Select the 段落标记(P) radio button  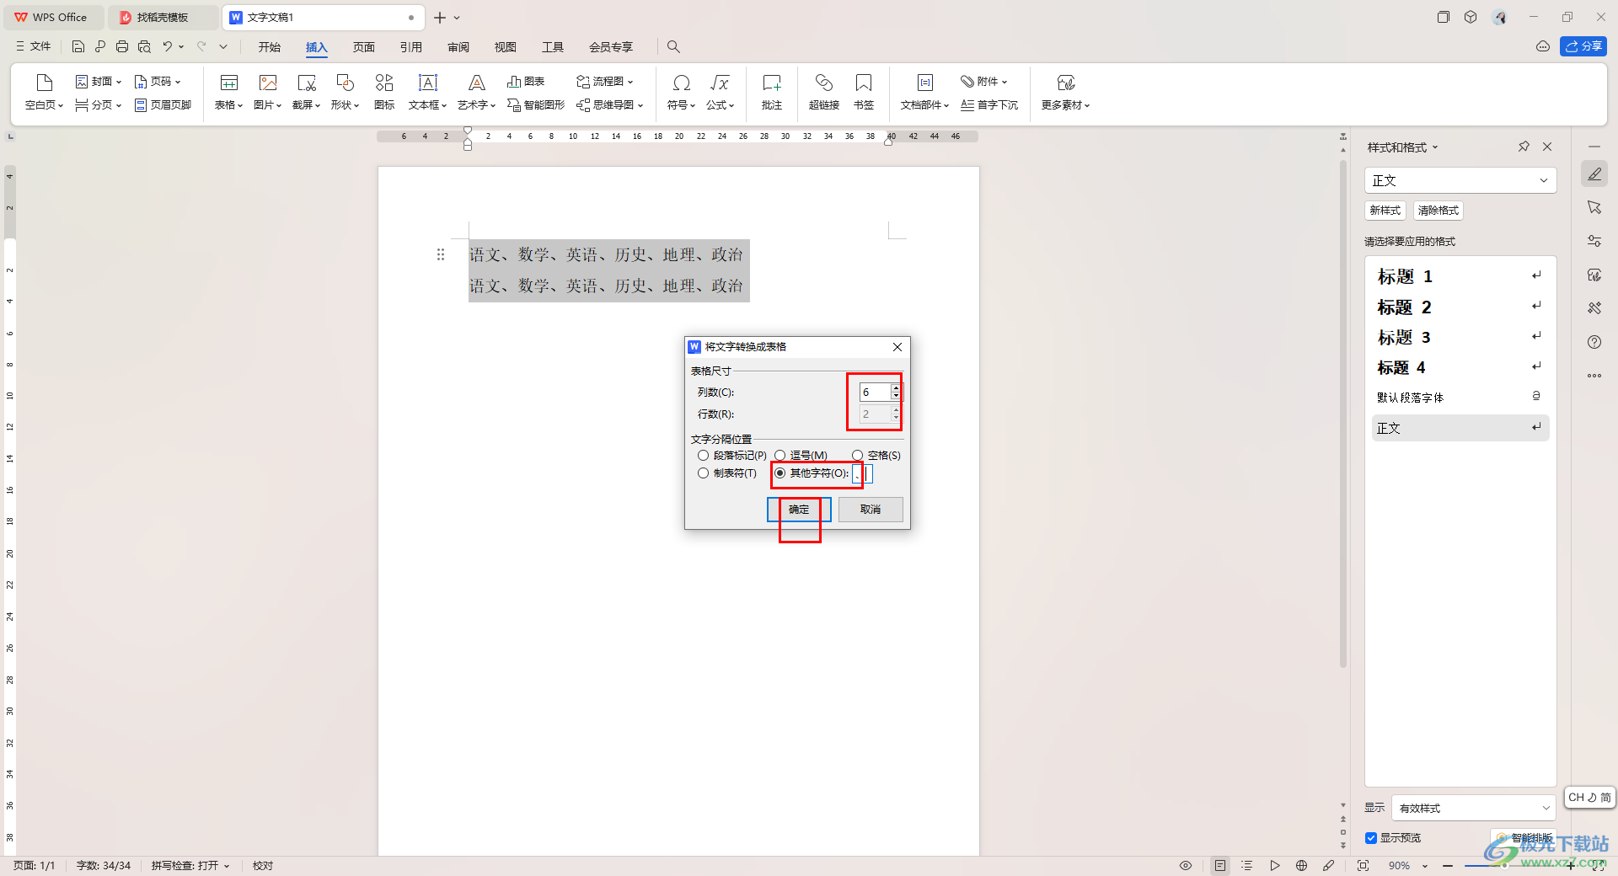(x=703, y=456)
